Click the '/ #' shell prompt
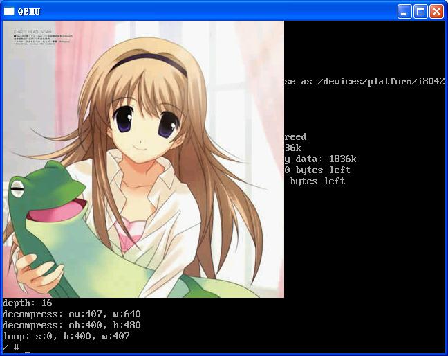Viewport: 448px width, 356px height. [x=11, y=348]
